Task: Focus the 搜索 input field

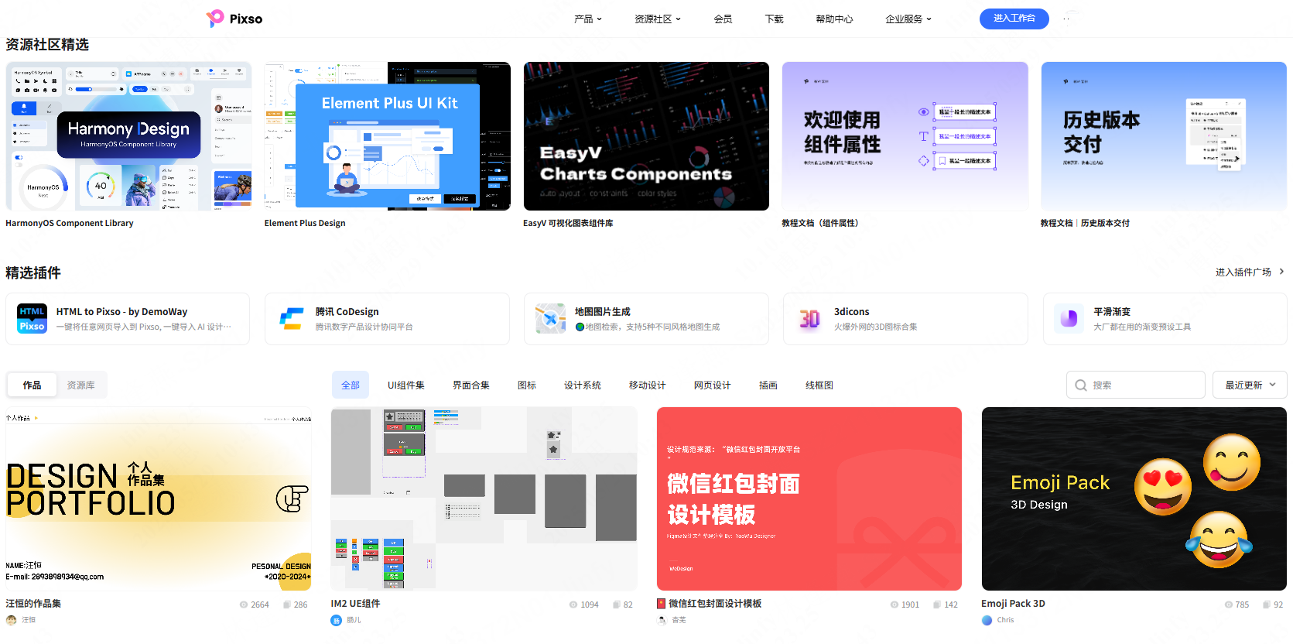Action: coord(1135,385)
